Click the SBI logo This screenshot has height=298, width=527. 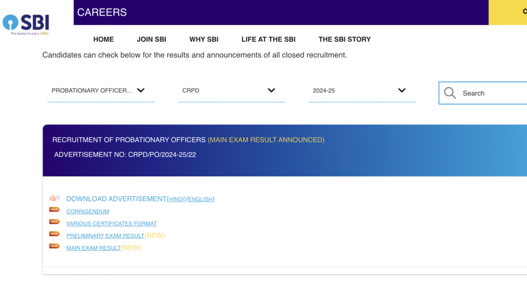pyautogui.click(x=26, y=25)
